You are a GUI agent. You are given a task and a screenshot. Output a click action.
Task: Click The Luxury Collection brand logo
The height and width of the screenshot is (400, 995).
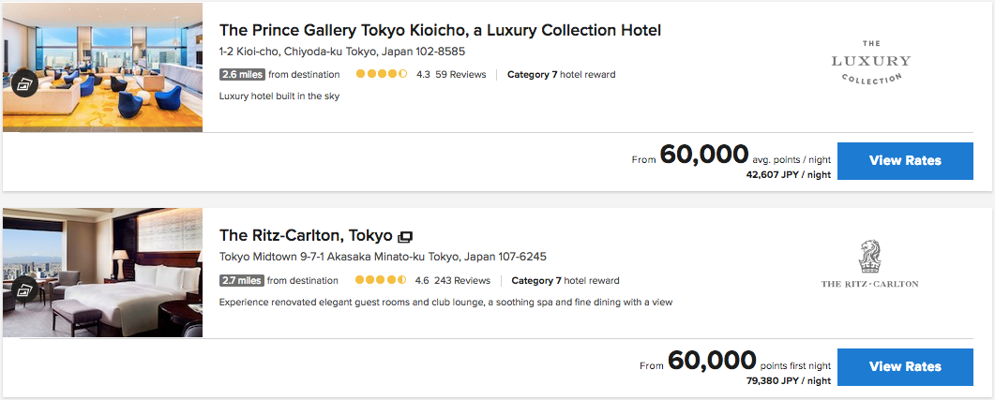point(870,62)
